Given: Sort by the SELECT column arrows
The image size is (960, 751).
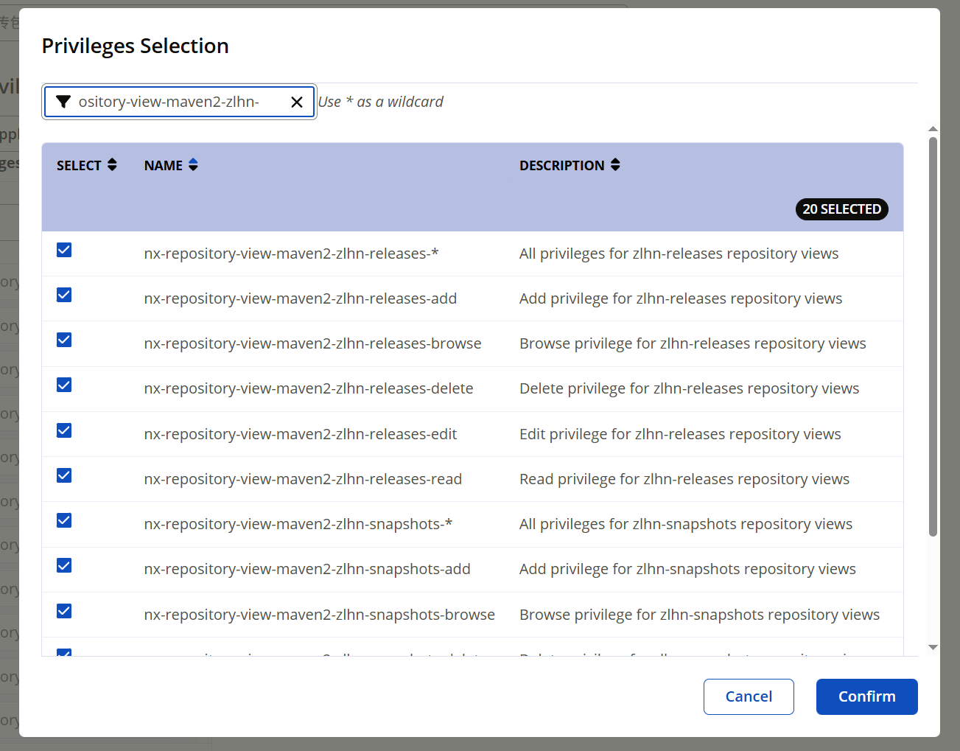Looking at the screenshot, I should (x=112, y=165).
